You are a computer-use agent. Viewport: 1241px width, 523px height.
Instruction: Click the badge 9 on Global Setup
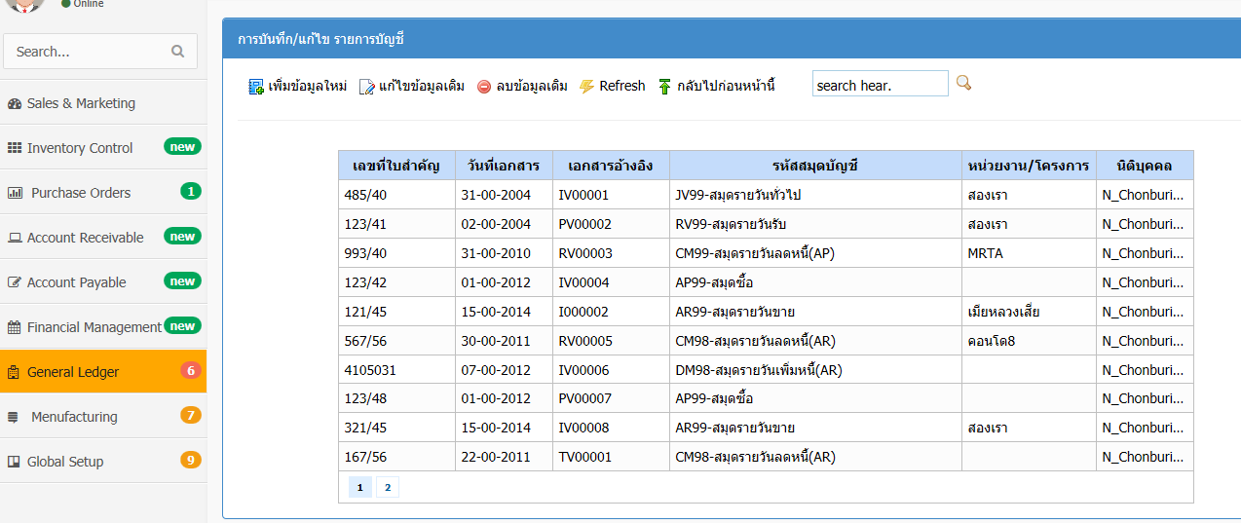(191, 461)
